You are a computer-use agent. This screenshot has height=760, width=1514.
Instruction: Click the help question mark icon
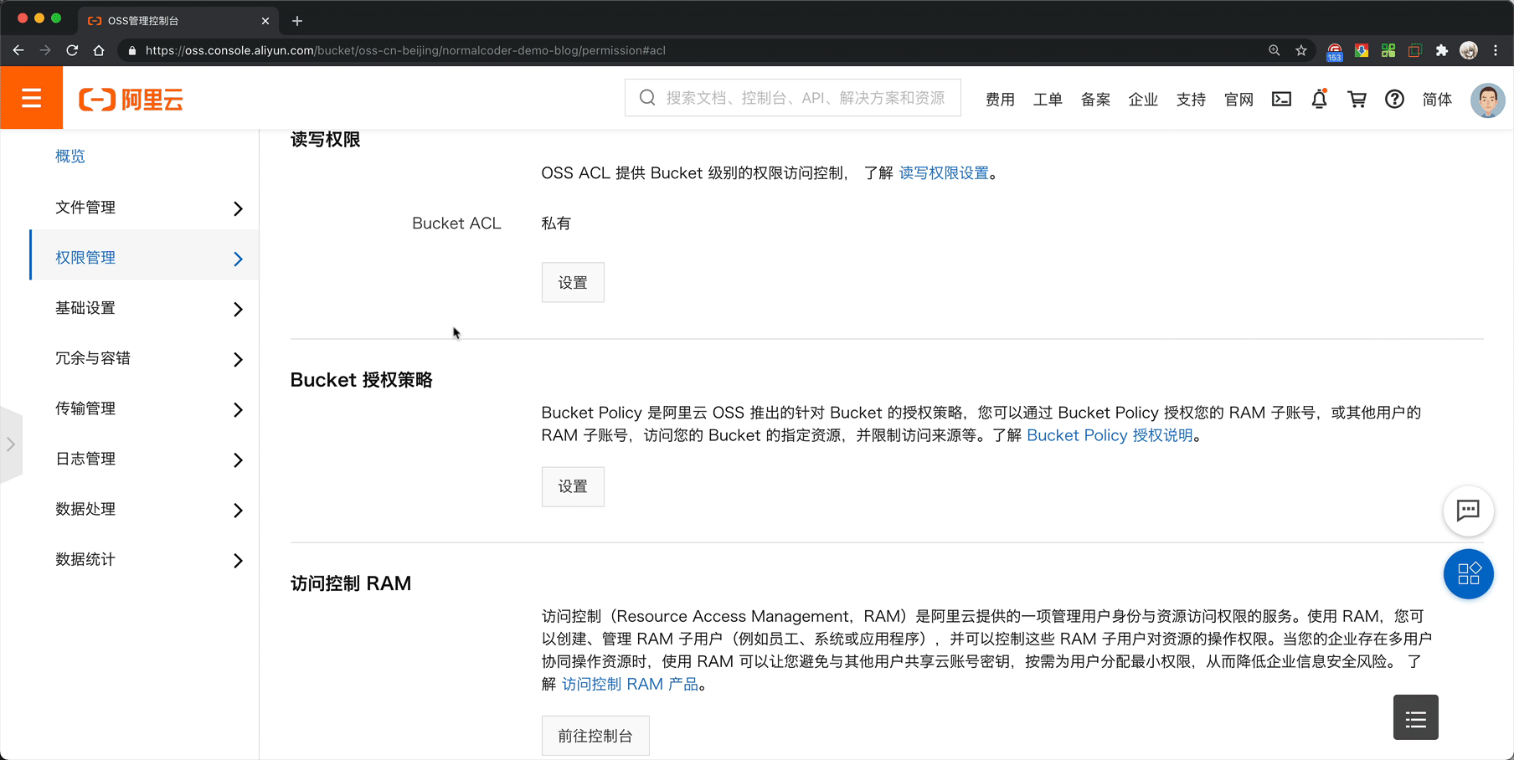(1394, 98)
